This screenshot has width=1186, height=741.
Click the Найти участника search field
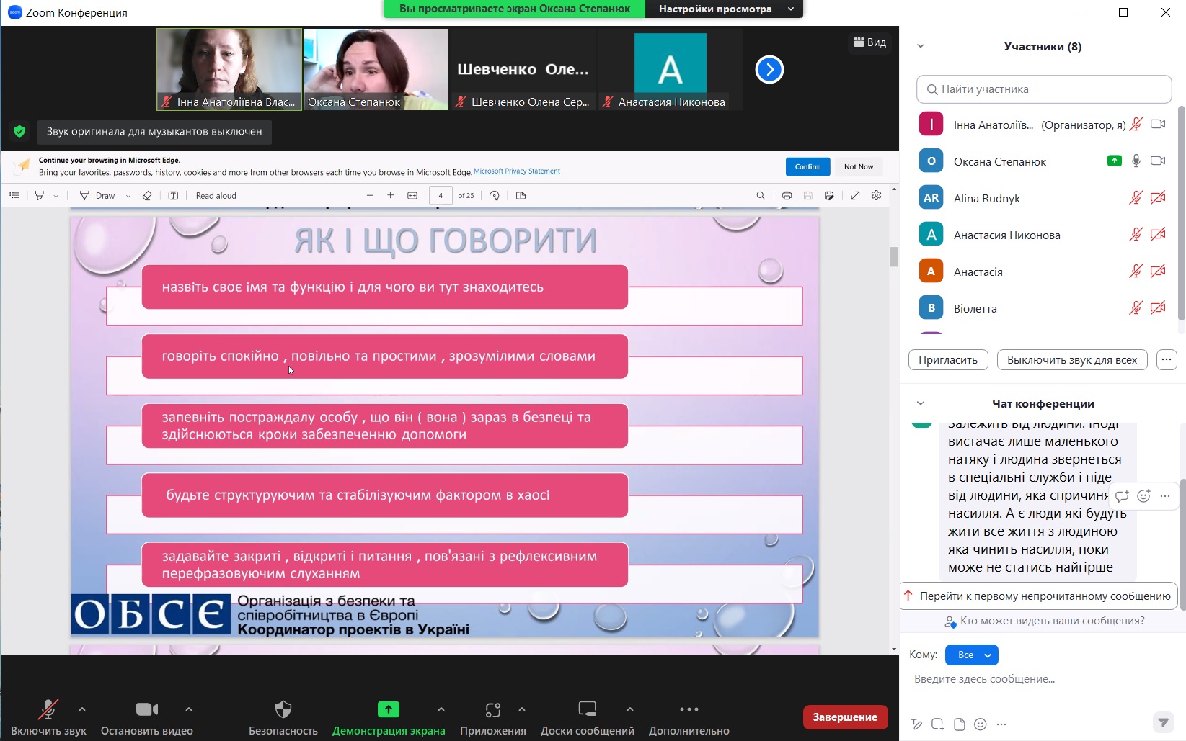click(1044, 89)
